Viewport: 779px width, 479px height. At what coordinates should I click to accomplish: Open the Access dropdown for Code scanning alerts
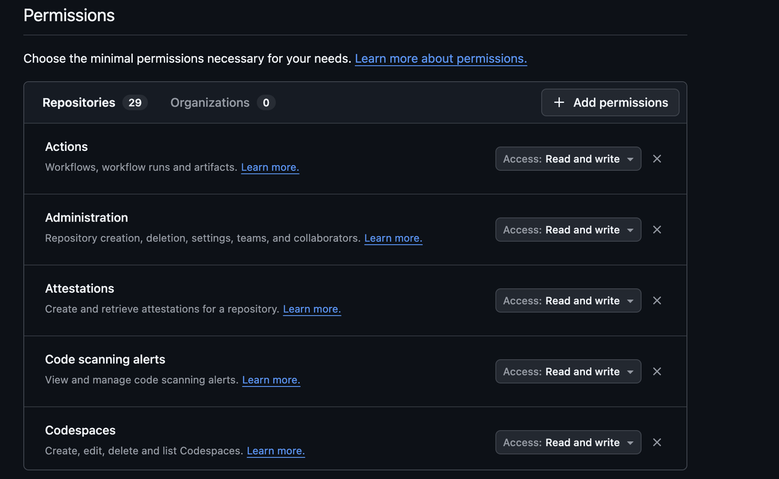[567, 371]
